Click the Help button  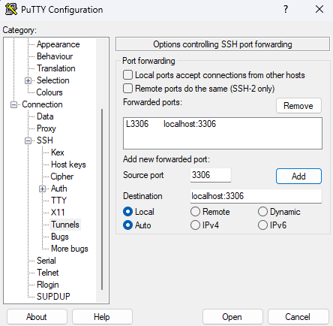(102, 317)
